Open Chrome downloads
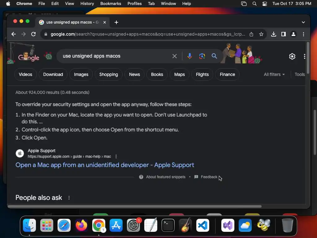The image size is (317, 238). (274, 34)
